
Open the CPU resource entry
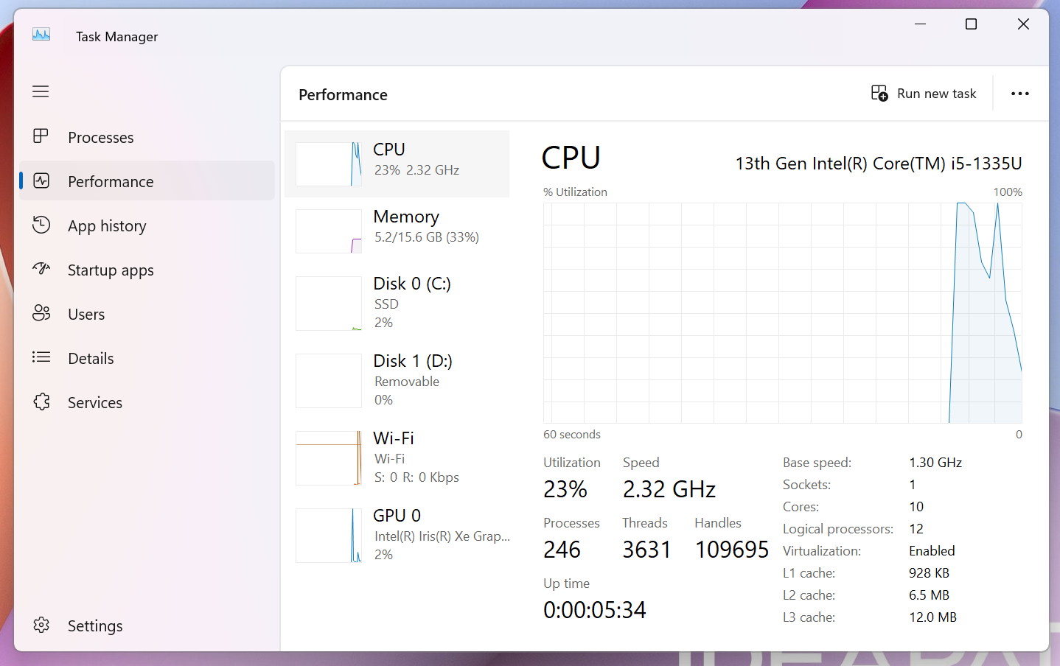point(397,164)
